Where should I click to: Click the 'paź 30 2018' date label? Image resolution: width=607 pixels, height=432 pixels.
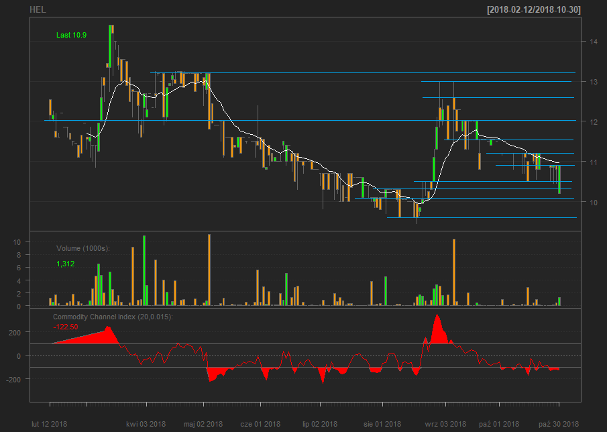click(x=559, y=424)
